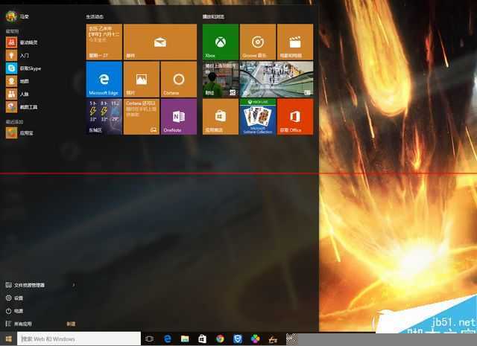Open the colorful pinwheel app on taskbar
This screenshot has height=346, width=477.
pos(255,339)
